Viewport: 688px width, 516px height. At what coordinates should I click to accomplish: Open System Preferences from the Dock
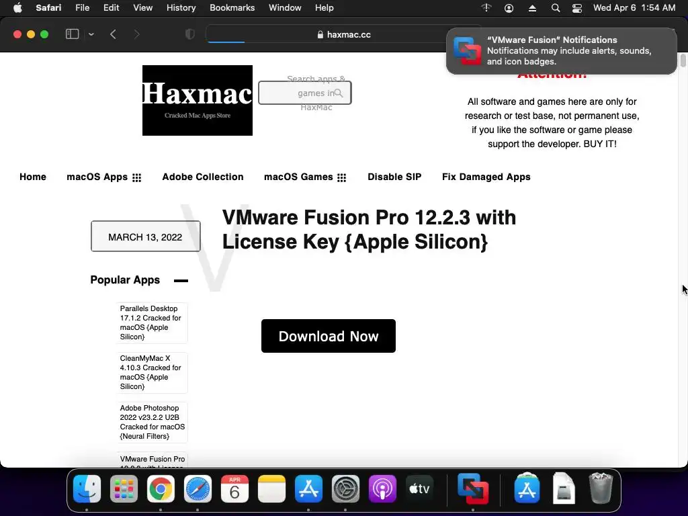pyautogui.click(x=345, y=488)
